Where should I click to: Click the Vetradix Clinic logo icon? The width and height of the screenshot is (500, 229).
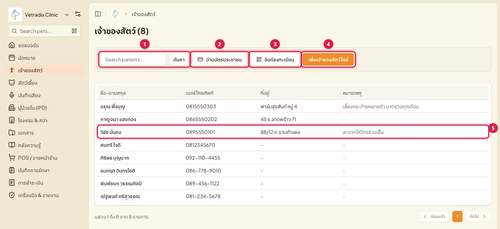15,15
